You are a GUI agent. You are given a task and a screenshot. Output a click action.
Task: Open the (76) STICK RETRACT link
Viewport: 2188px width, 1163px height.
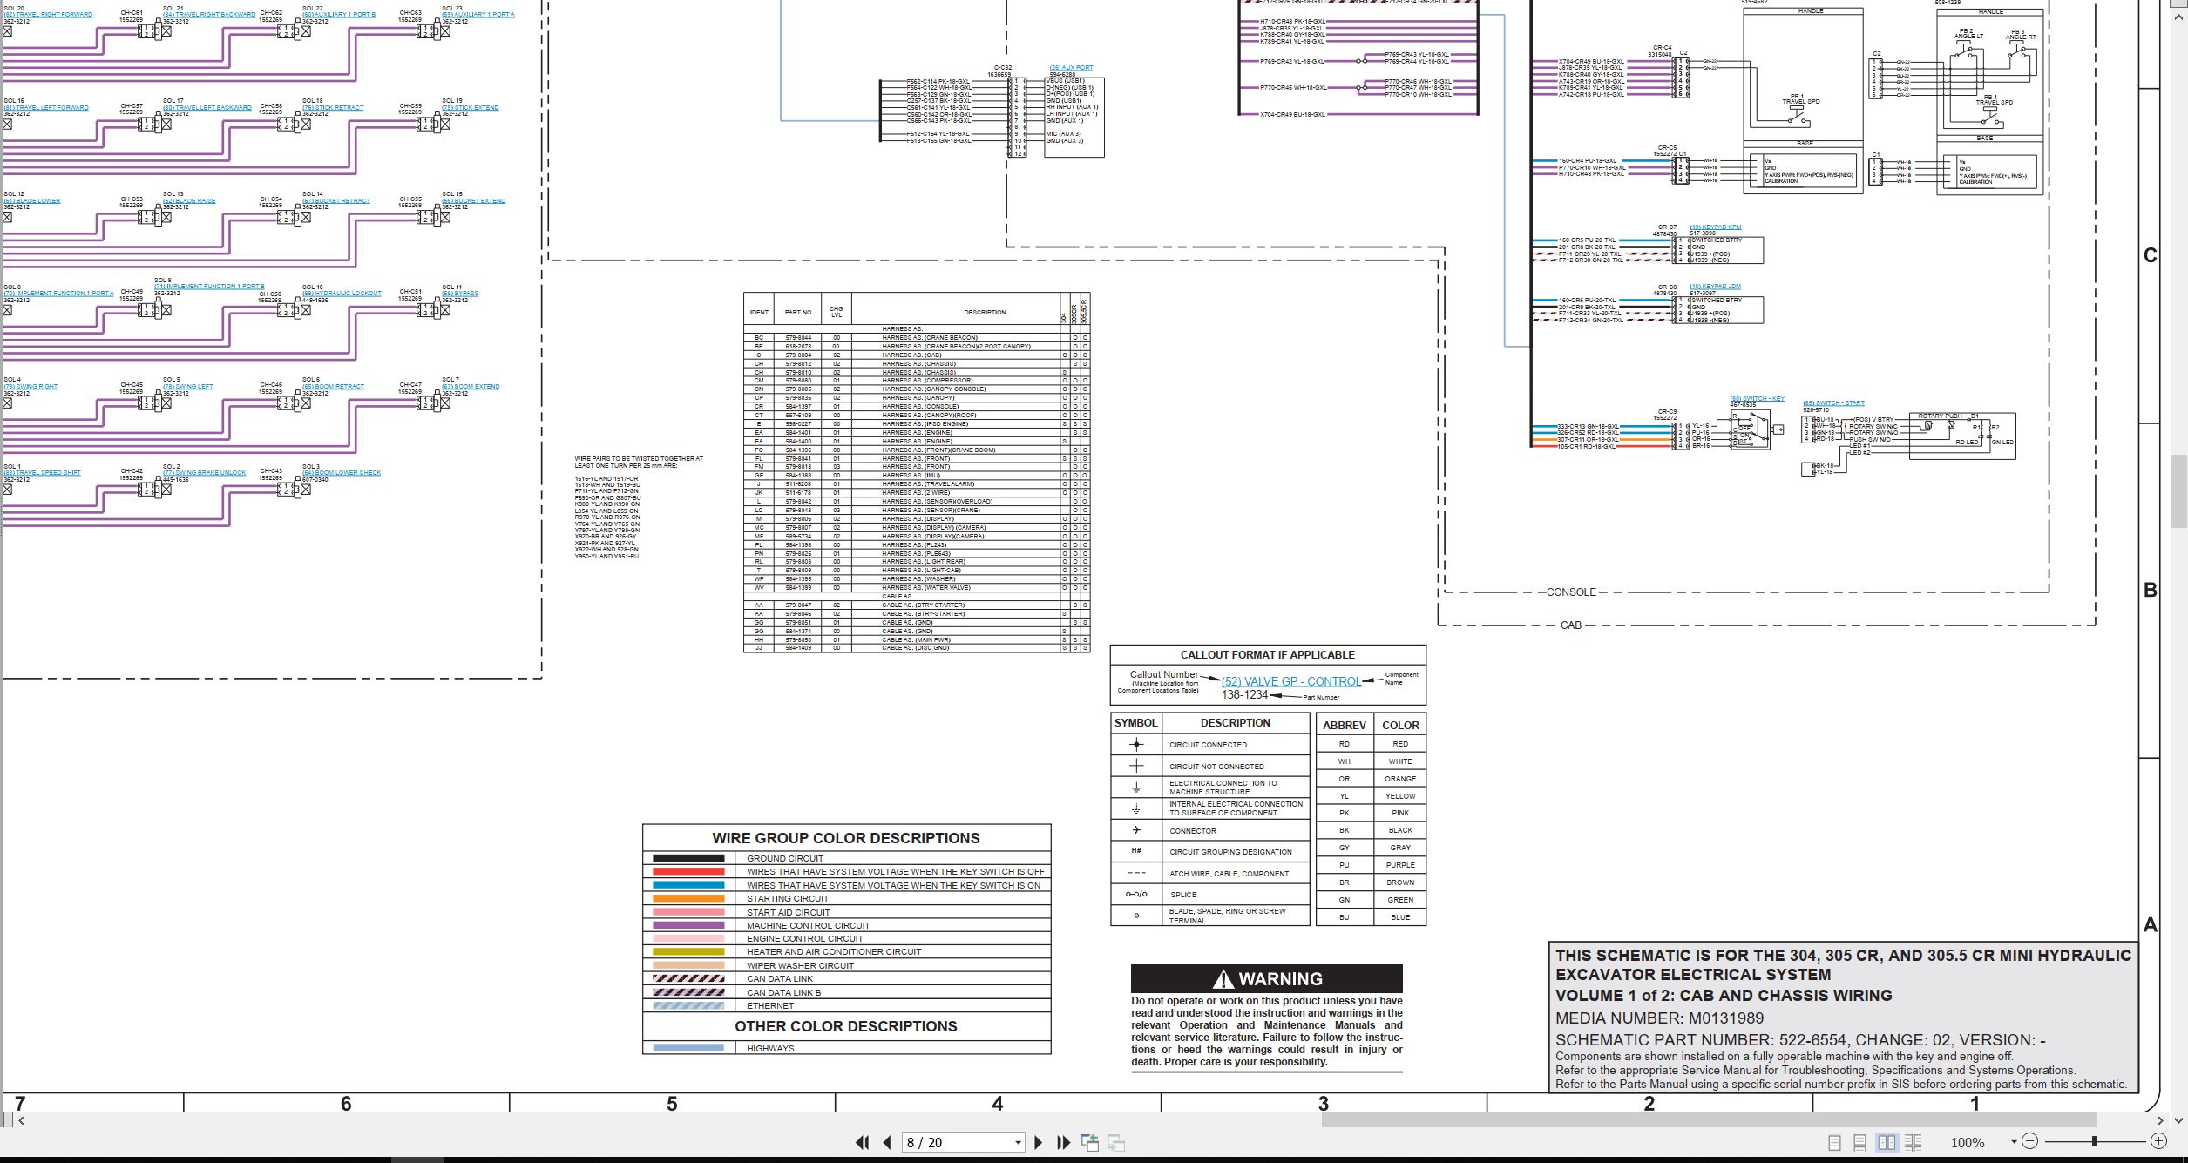333,108
